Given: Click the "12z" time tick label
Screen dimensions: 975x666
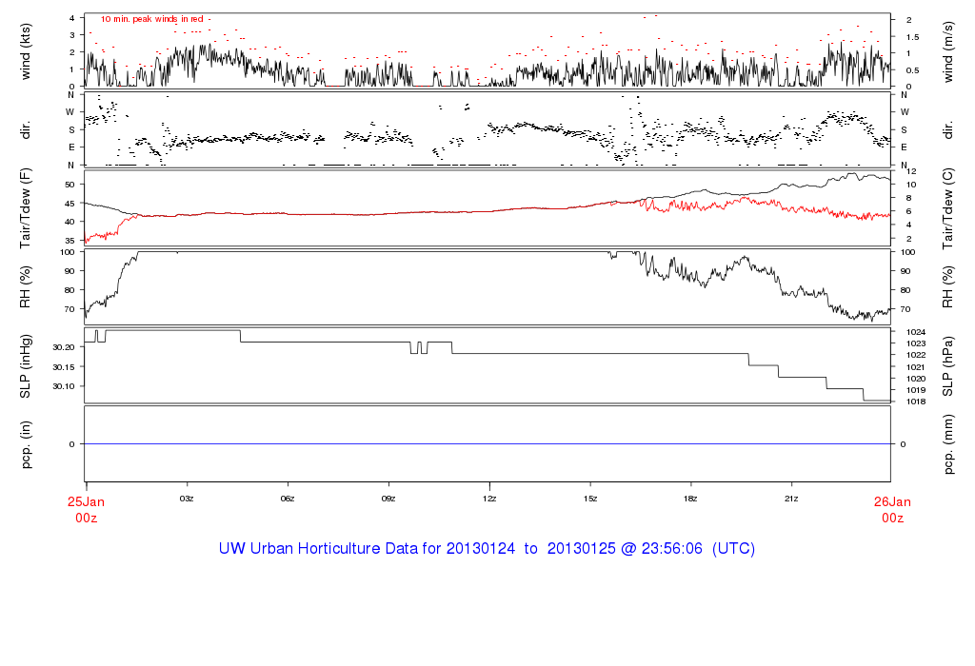Looking at the screenshot, I should click(489, 499).
